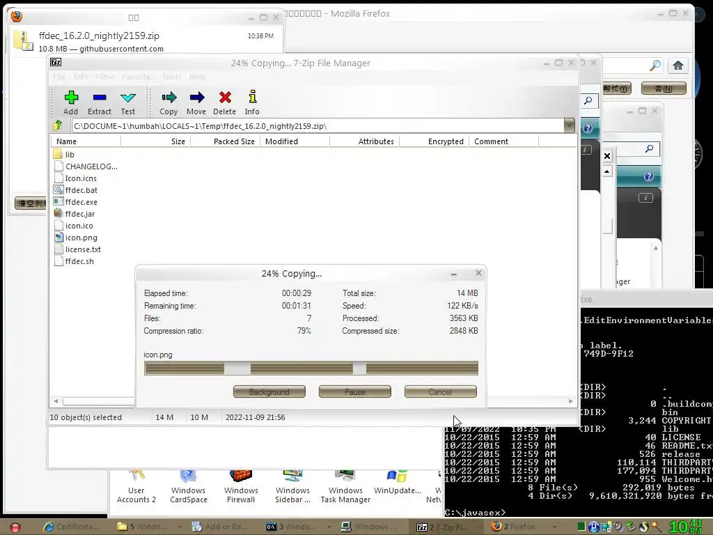
Task: Open the Add or Remove taskbar button
Action: (x=220, y=527)
